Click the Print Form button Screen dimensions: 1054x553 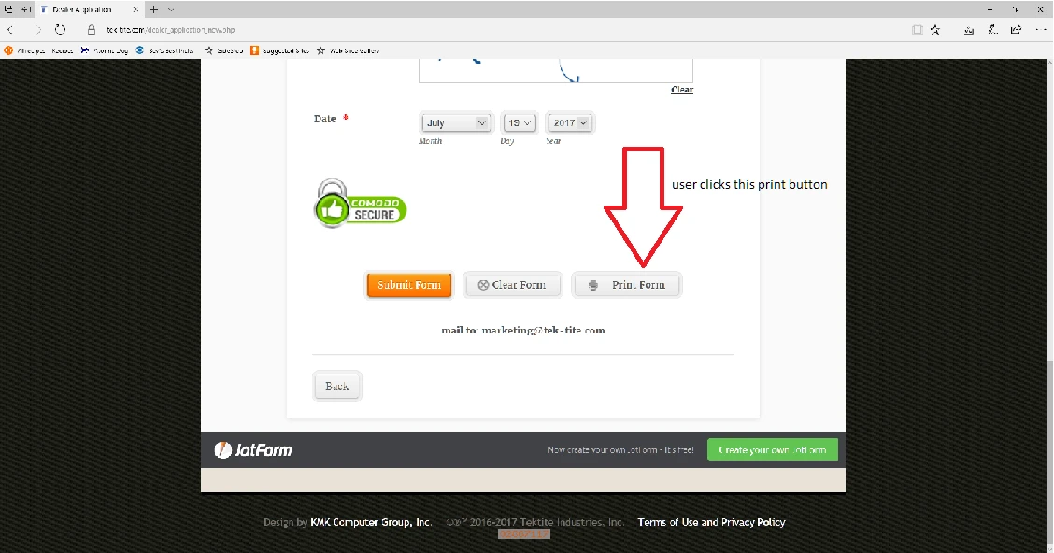(x=627, y=284)
